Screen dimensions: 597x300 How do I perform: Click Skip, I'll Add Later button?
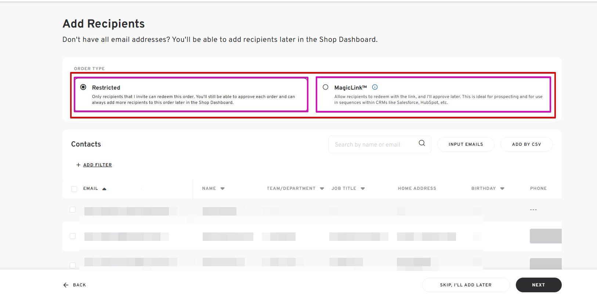(466, 285)
